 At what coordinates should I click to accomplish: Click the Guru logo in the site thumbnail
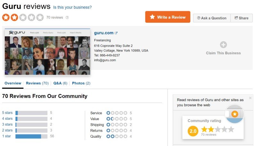(17, 32)
